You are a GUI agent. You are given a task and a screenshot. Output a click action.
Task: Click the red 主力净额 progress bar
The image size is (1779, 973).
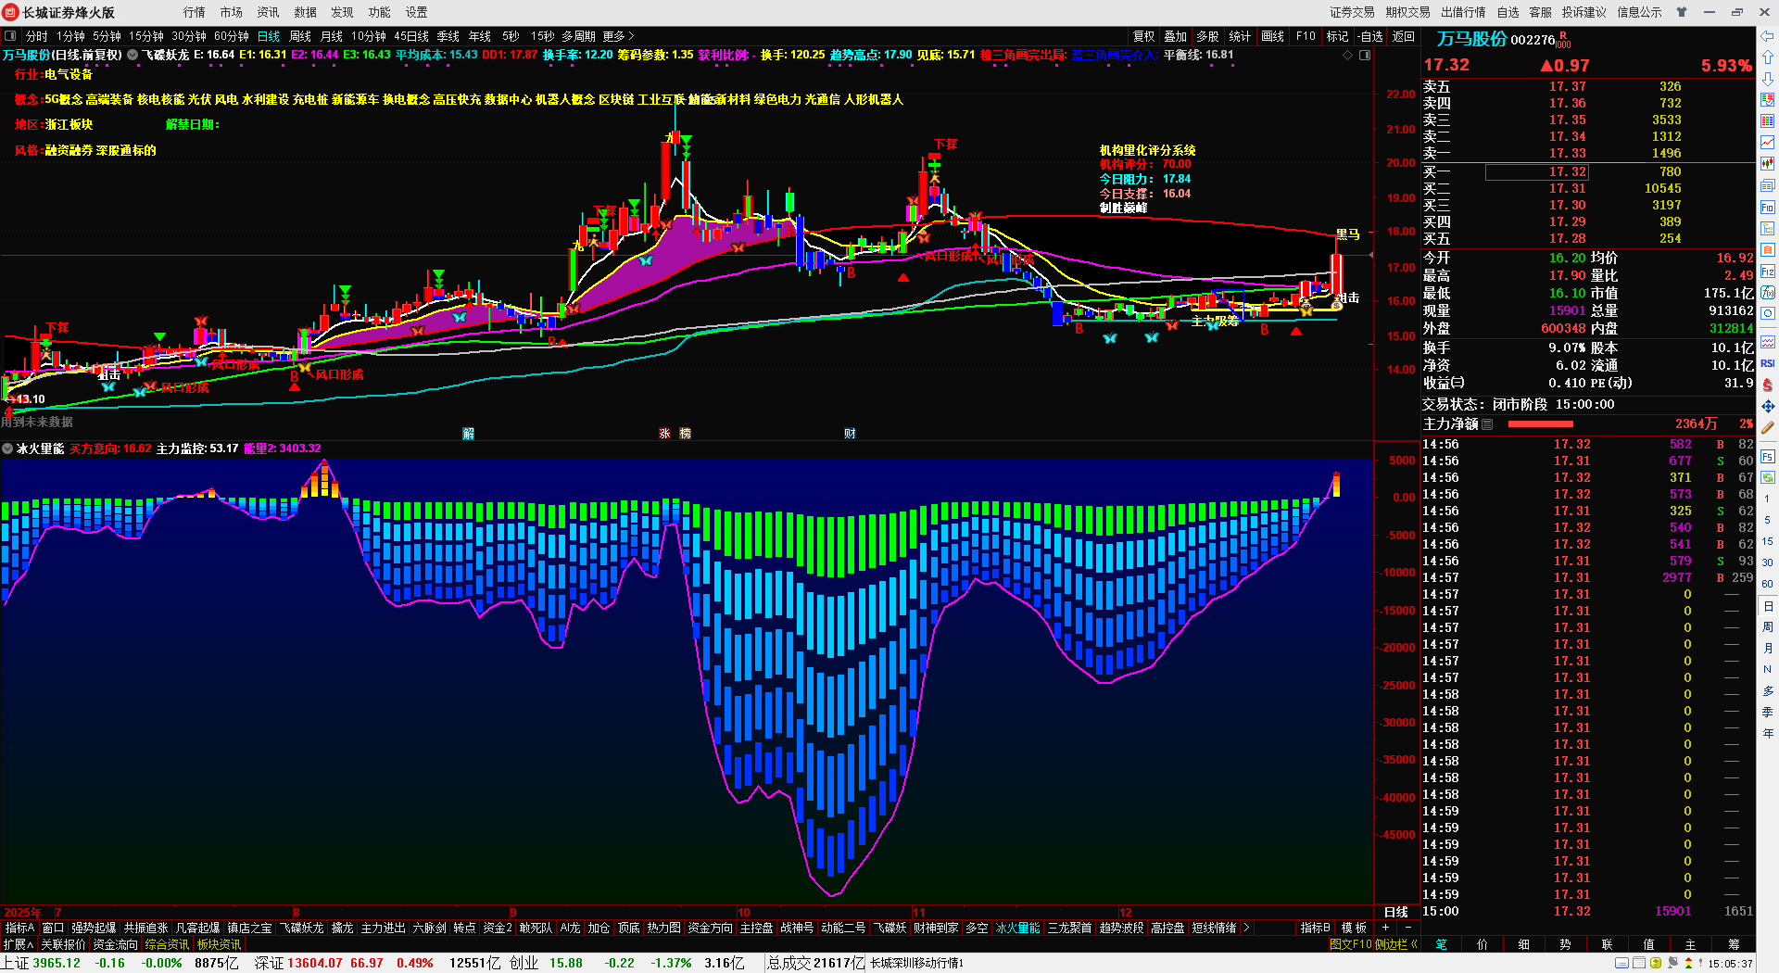(1541, 424)
